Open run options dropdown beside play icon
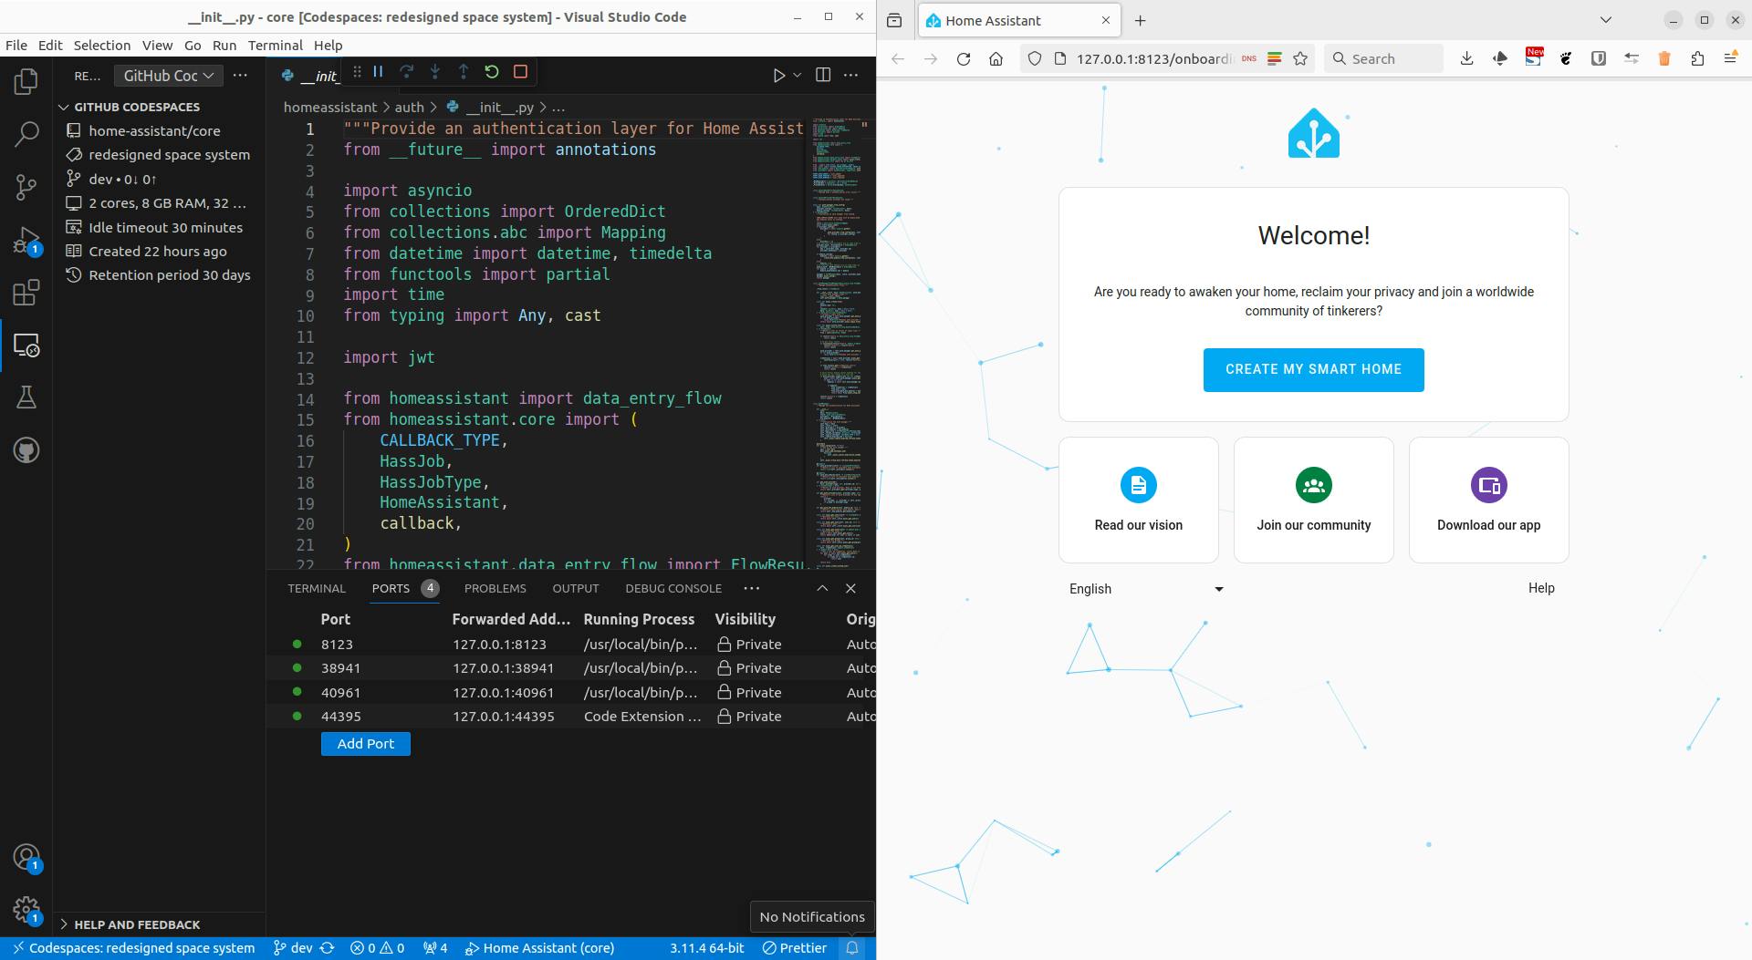 tap(798, 75)
